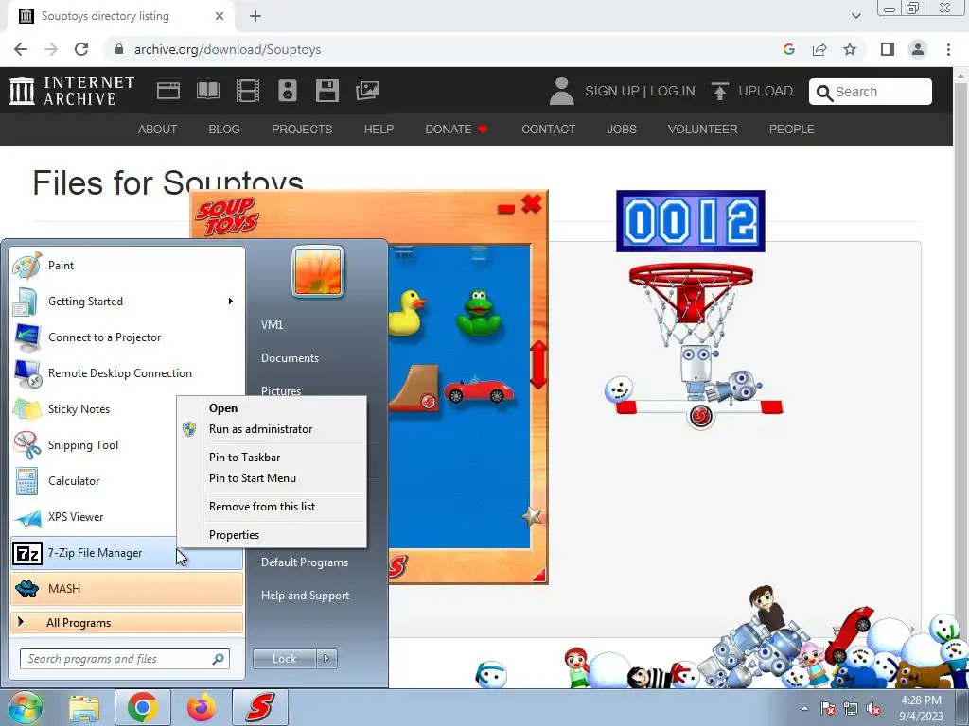
Task: Open Chrome three-dot menu
Action: (x=948, y=49)
